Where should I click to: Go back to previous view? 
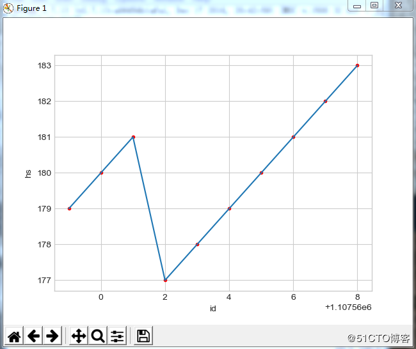coord(33,336)
